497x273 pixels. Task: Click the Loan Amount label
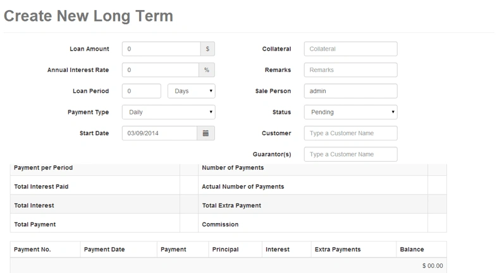[x=89, y=49]
